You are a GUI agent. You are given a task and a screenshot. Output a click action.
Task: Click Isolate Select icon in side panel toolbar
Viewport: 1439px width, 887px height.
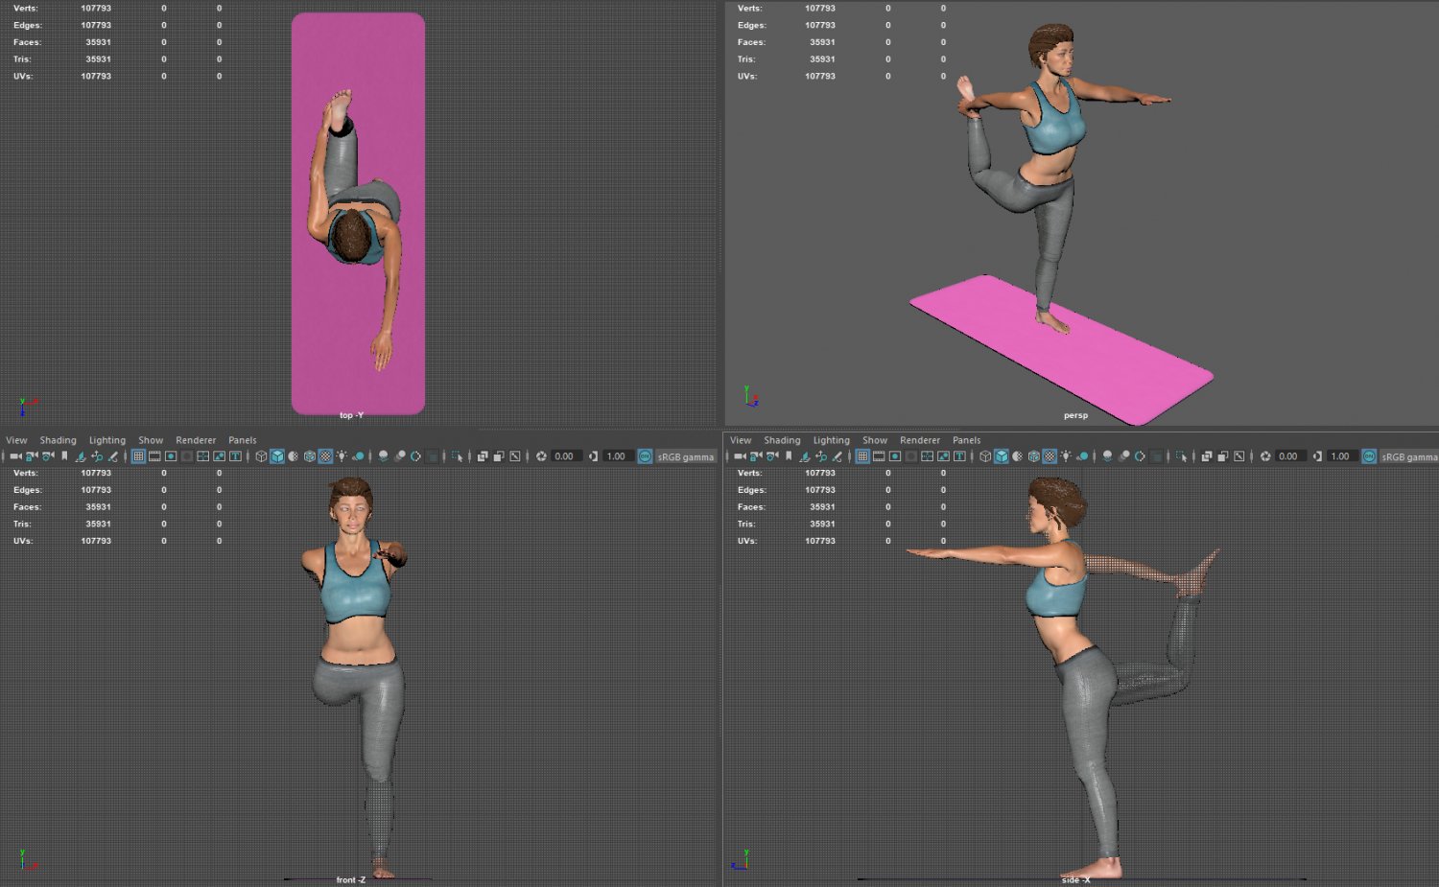[x=1182, y=456]
